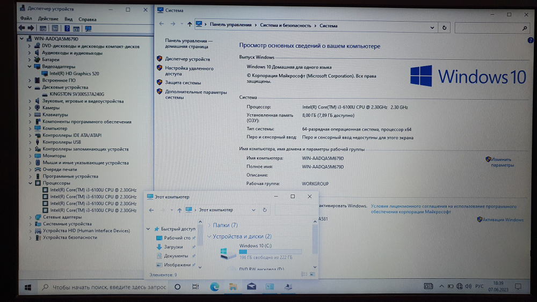Click the Up arrow in the System window
Screen dimensions: 537x302
190,24
